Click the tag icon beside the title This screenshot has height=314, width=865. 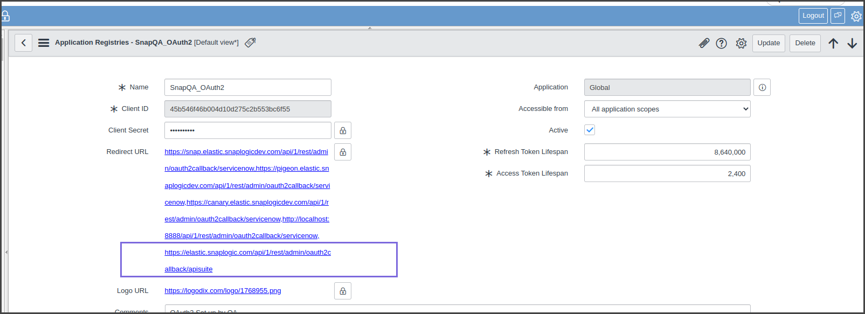tap(250, 43)
